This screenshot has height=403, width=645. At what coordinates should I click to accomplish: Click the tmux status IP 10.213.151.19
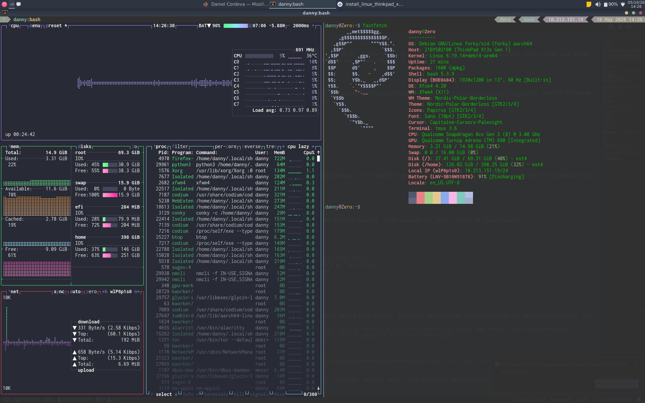point(566,19)
